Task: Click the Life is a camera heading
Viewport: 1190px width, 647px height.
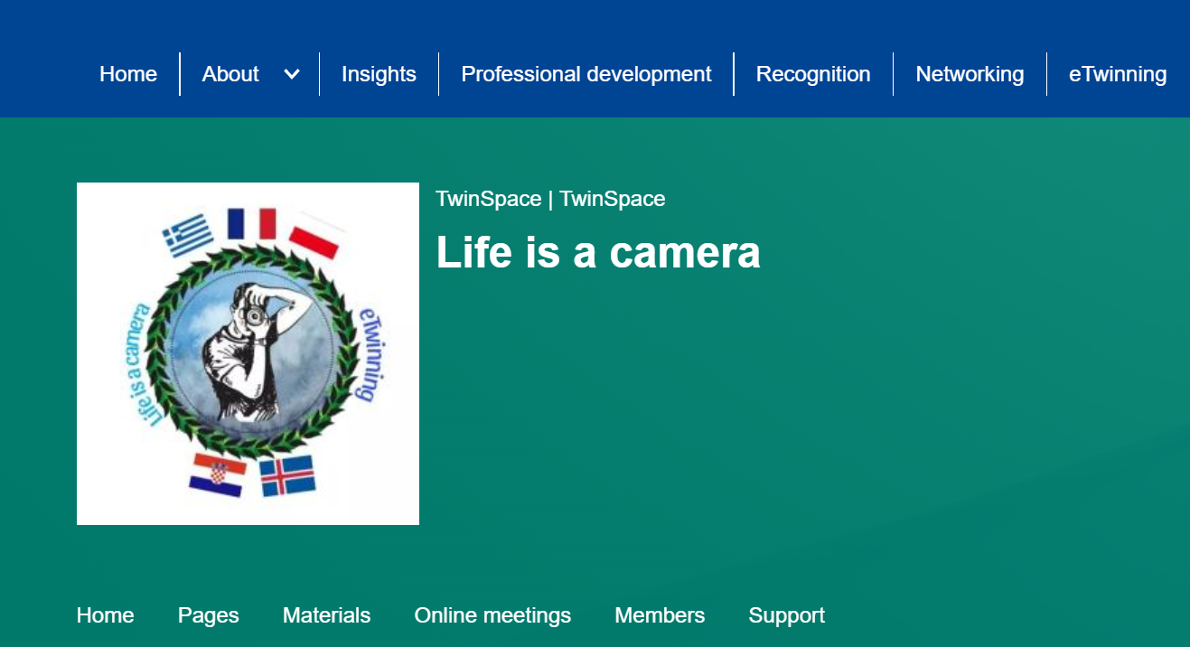Action: click(x=598, y=252)
